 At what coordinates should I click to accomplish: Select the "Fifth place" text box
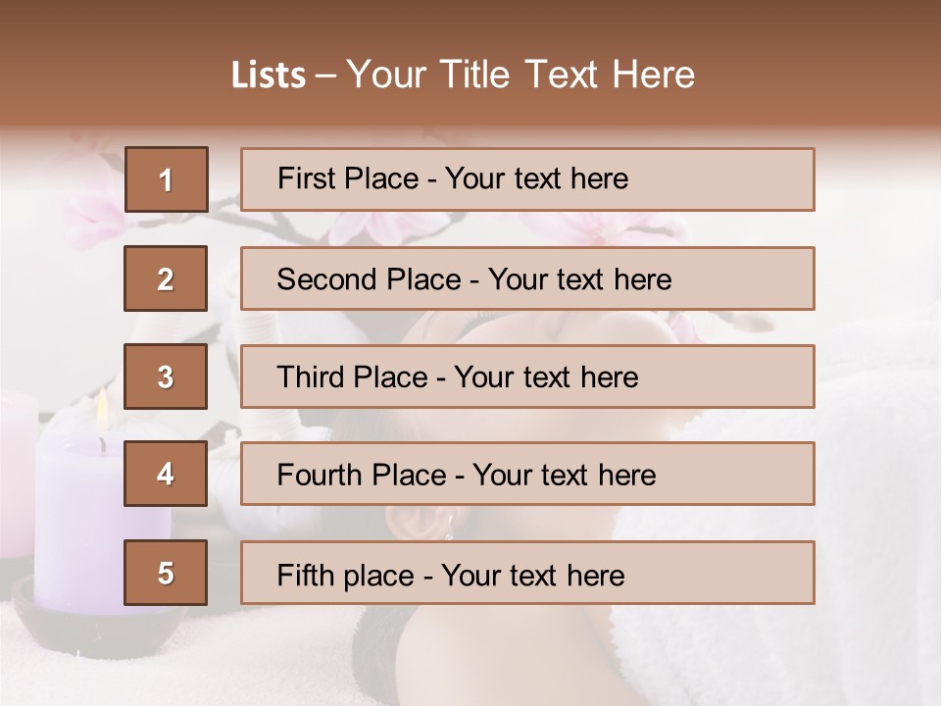(x=527, y=573)
